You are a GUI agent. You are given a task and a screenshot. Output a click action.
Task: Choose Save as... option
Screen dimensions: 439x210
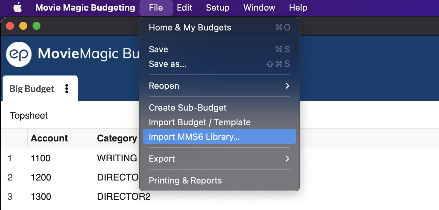pos(220,64)
